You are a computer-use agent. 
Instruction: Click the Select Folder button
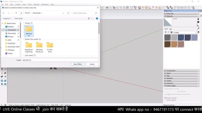(78, 64)
